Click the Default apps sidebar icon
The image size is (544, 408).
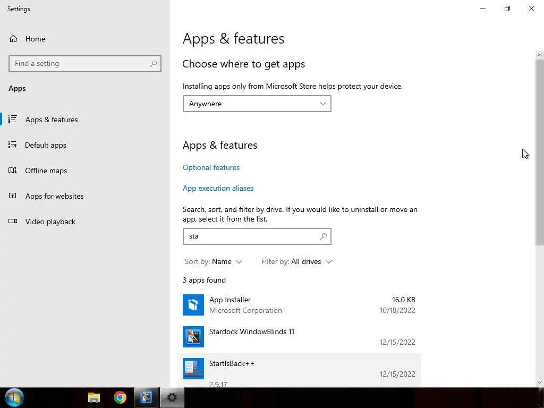pos(13,144)
